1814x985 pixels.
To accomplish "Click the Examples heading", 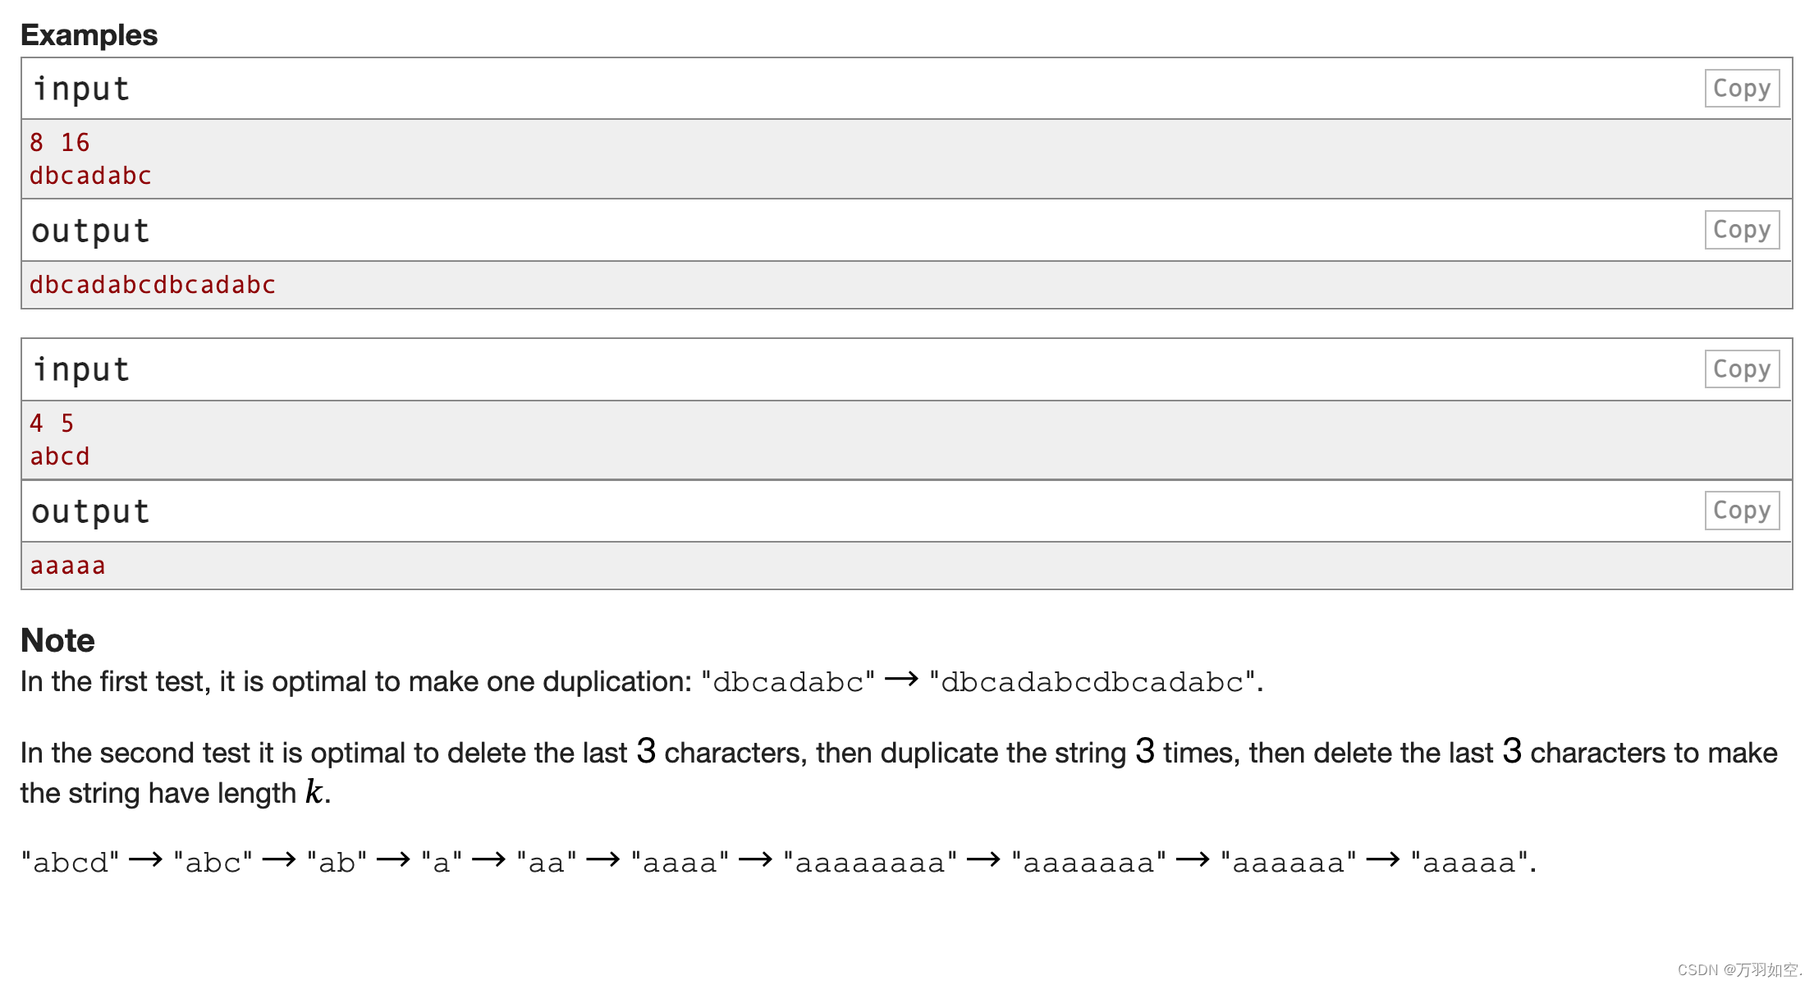I will [89, 34].
